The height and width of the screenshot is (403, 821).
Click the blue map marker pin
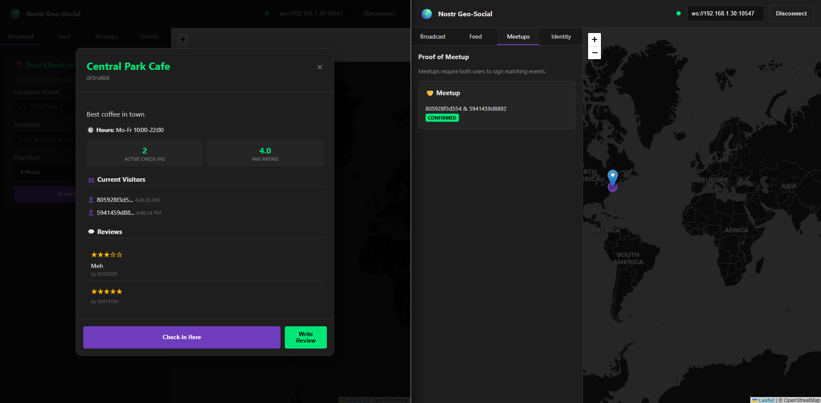pos(613,176)
